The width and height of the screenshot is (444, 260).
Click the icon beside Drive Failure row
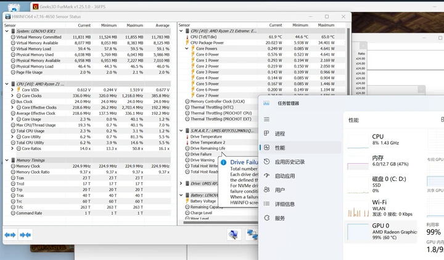(x=187, y=154)
